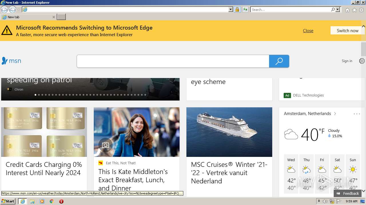Open Sat forecast day
Image resolution: width=366 pixels, height=205 pixels.
tap(337, 174)
